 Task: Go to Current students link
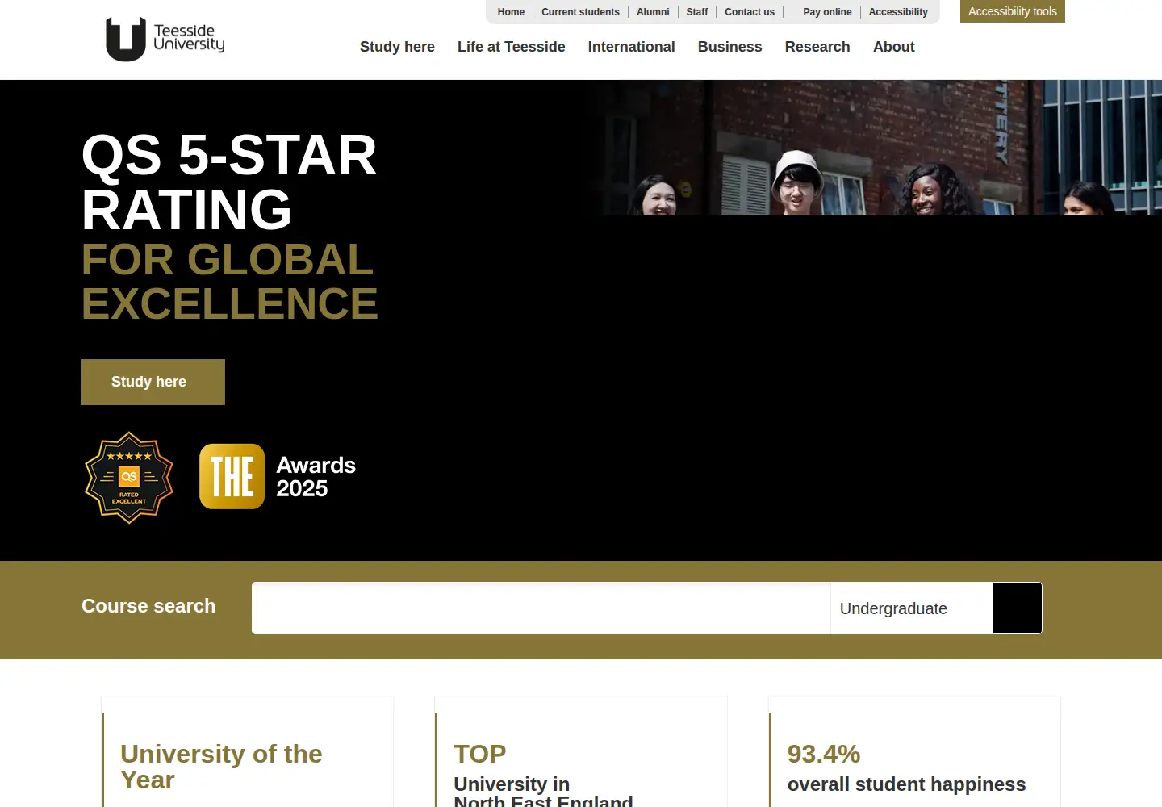click(x=580, y=12)
